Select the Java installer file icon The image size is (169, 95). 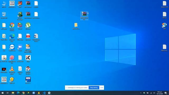point(4,59)
